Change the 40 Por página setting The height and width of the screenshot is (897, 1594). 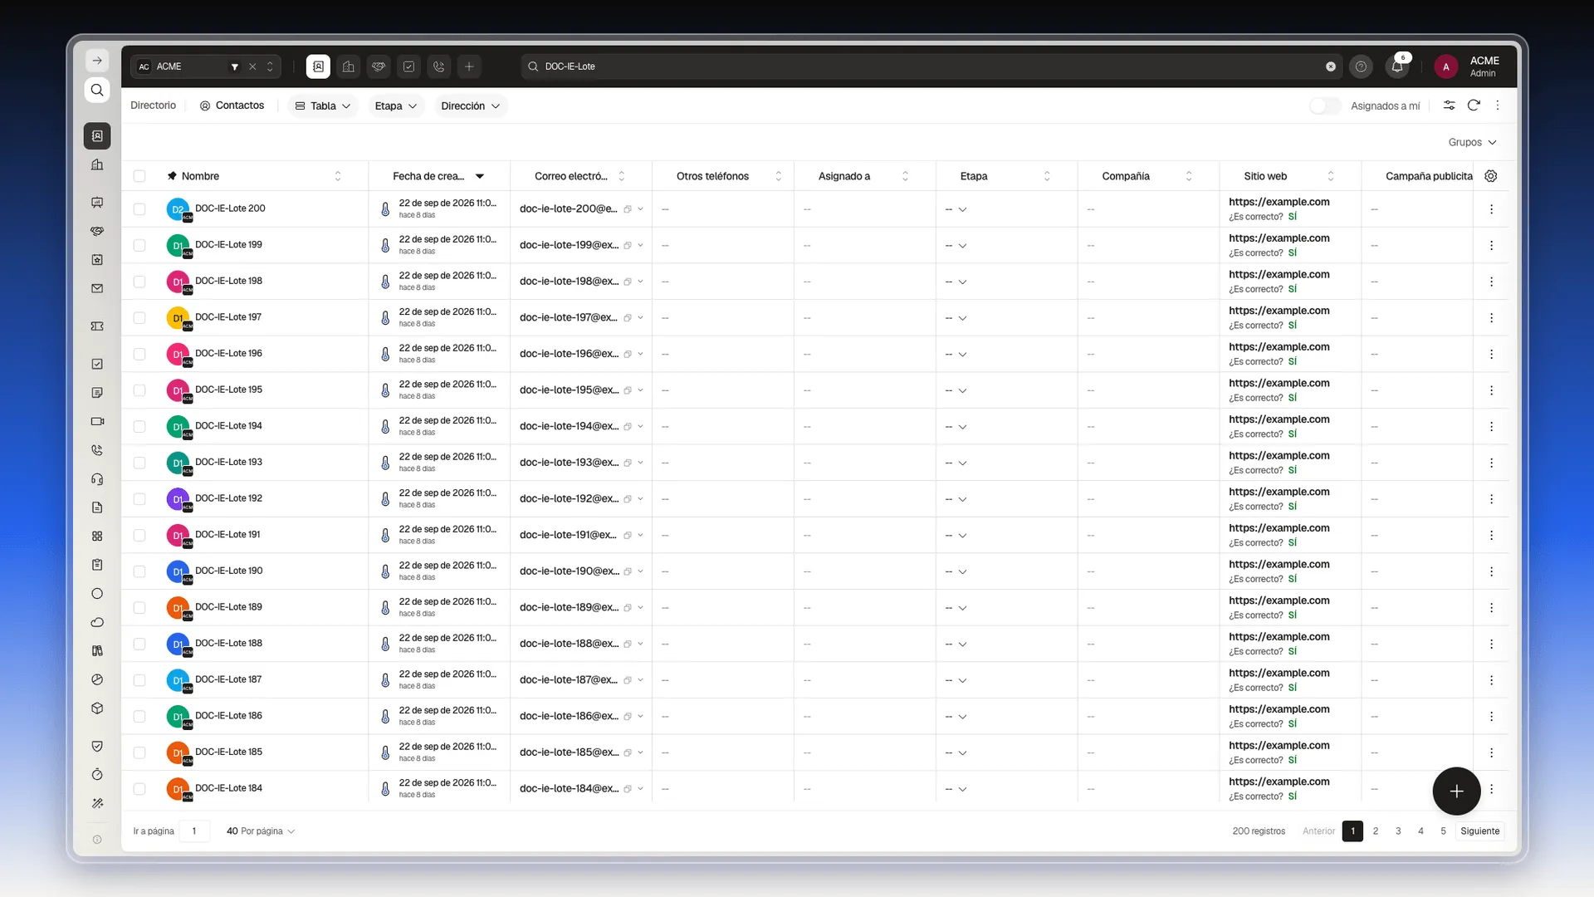pos(261,831)
